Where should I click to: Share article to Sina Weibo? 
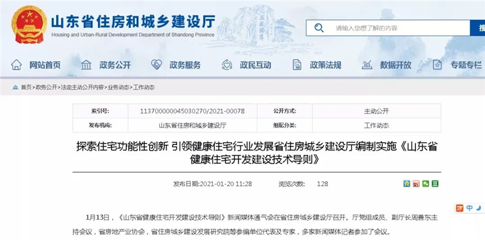point(416,183)
